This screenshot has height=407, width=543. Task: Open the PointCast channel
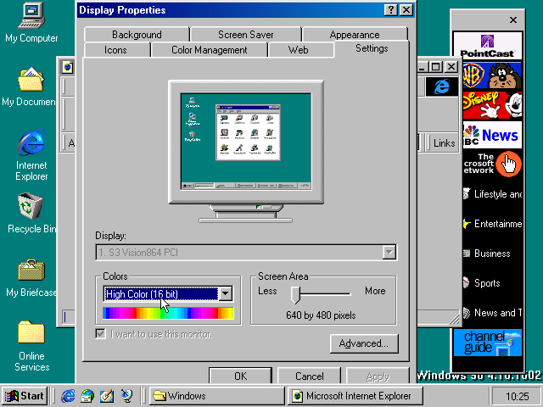coord(487,45)
